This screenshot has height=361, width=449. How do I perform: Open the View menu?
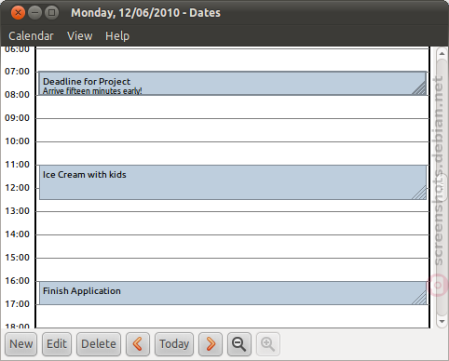tap(80, 36)
